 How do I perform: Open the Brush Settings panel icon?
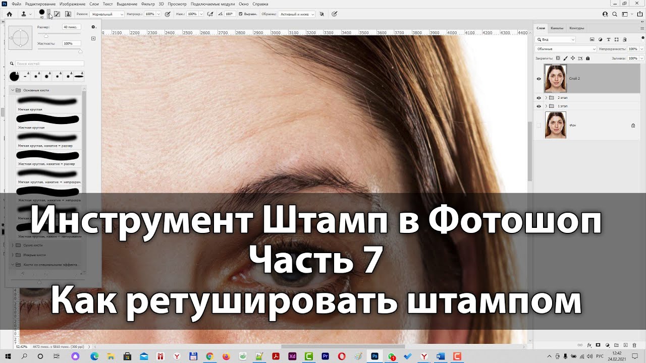(x=57, y=14)
